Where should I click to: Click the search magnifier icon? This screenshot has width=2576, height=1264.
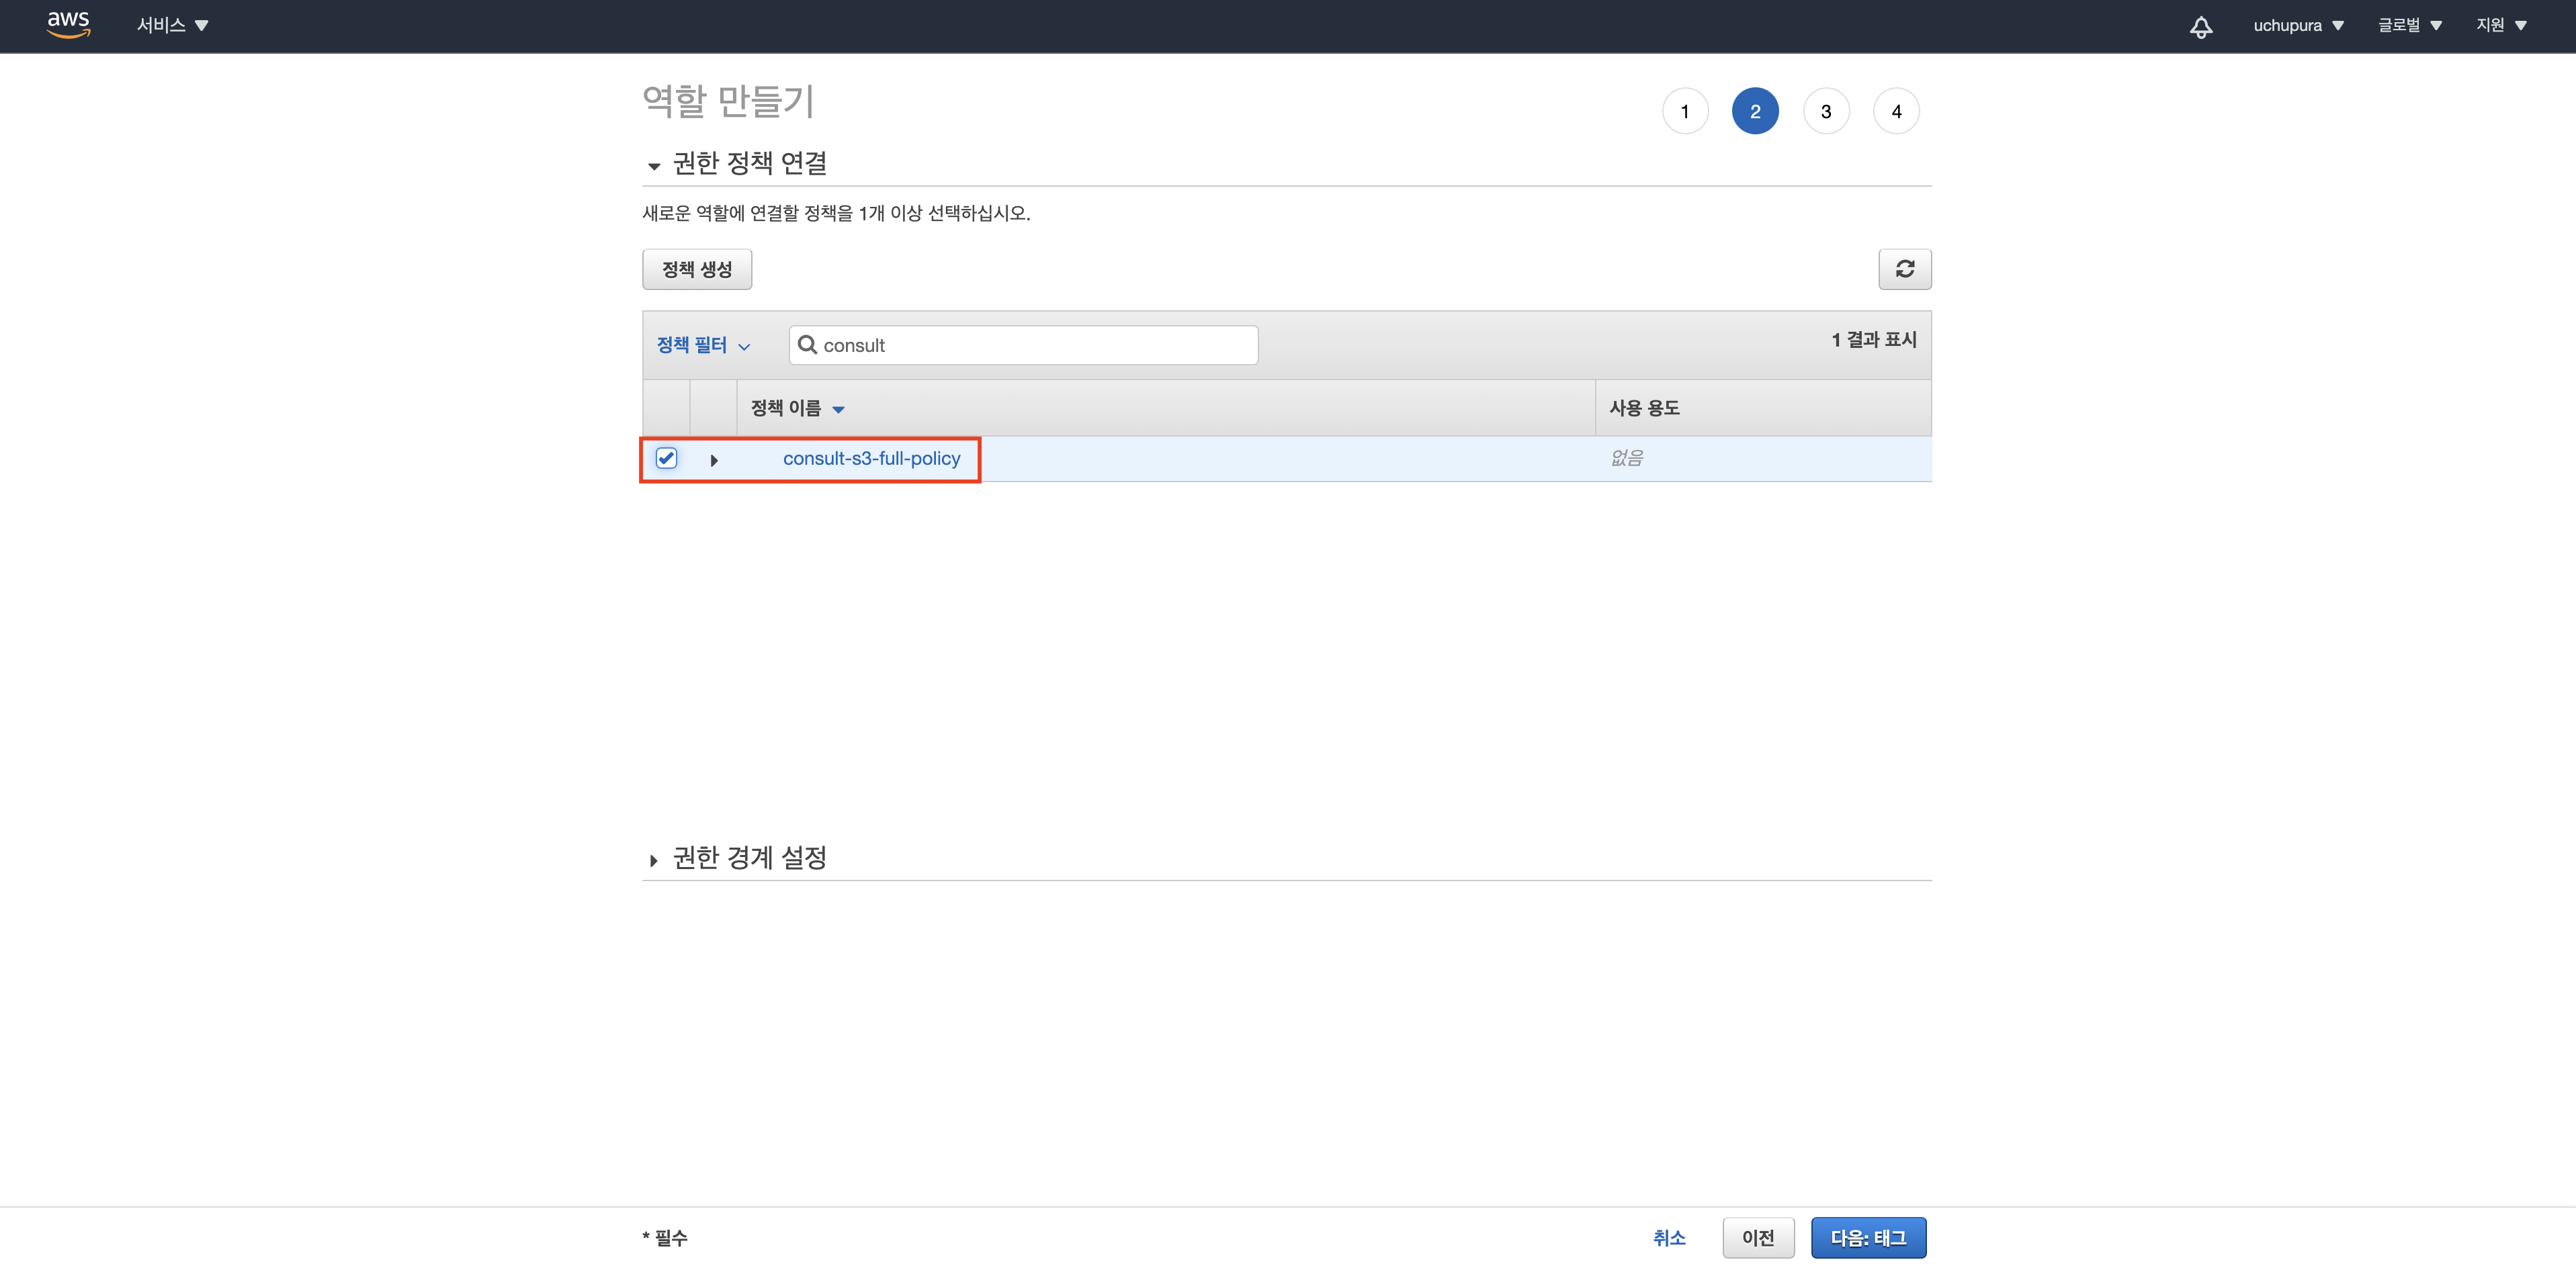(x=807, y=345)
